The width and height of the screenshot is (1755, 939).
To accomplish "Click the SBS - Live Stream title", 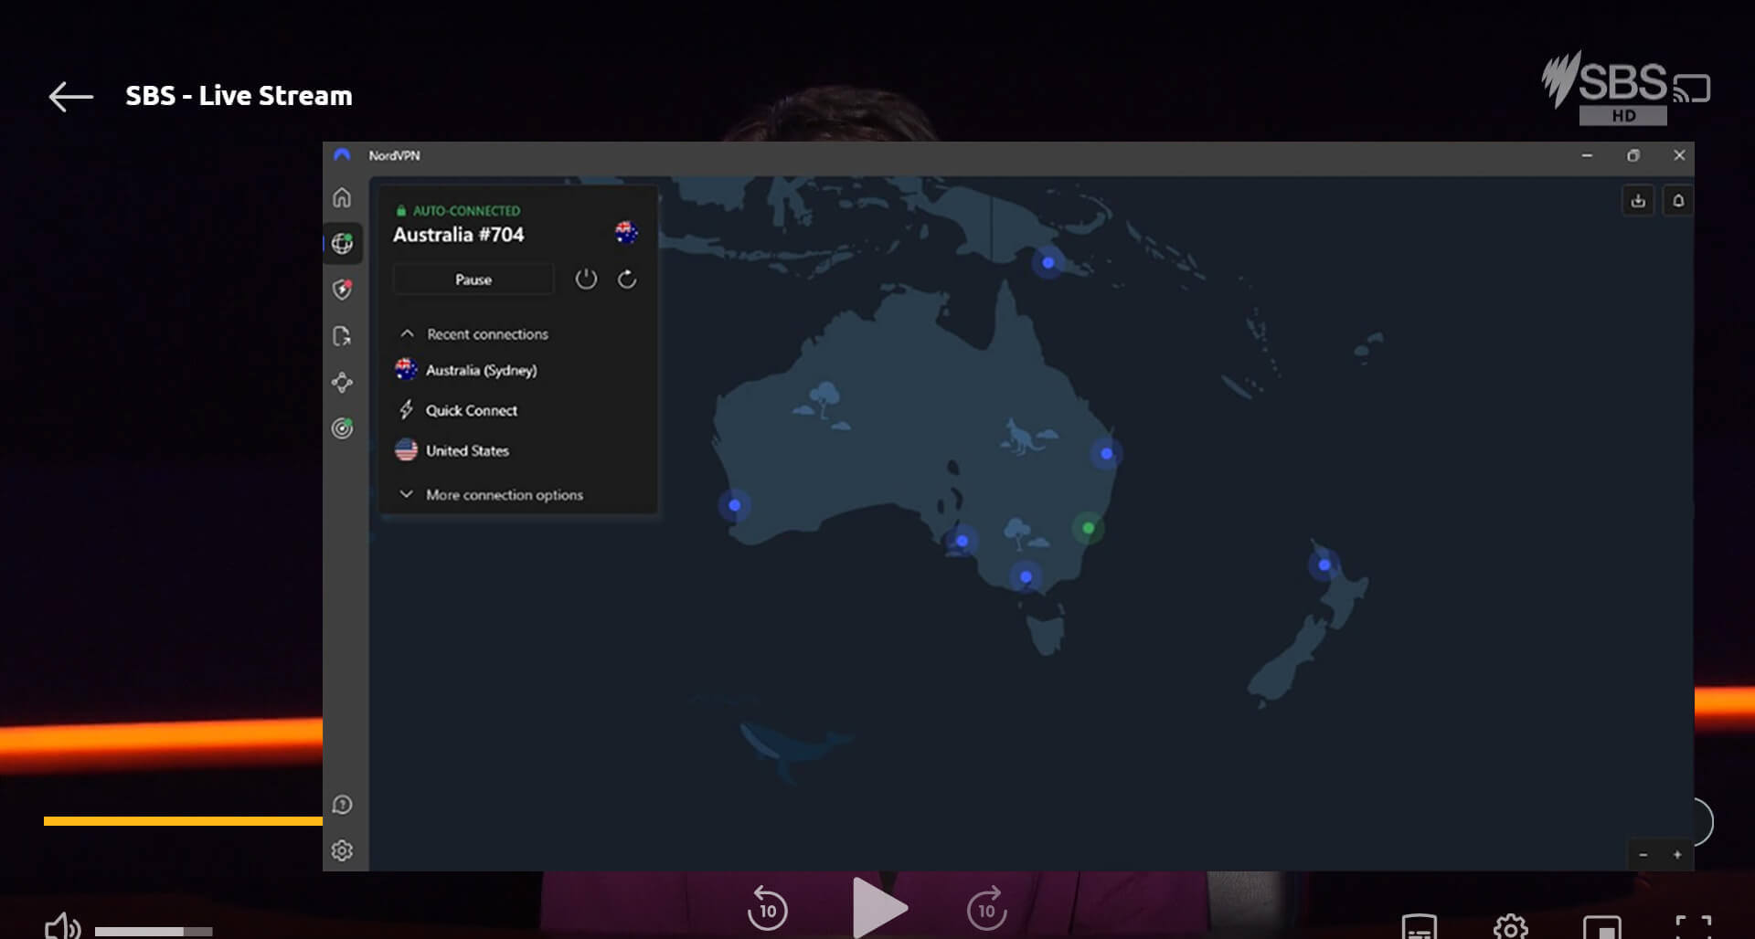I will [x=239, y=96].
